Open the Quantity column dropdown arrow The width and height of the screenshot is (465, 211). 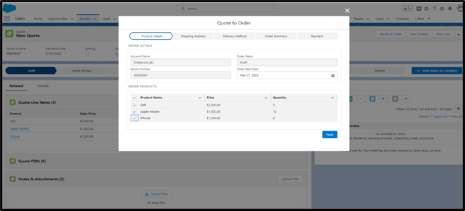[x=332, y=98]
